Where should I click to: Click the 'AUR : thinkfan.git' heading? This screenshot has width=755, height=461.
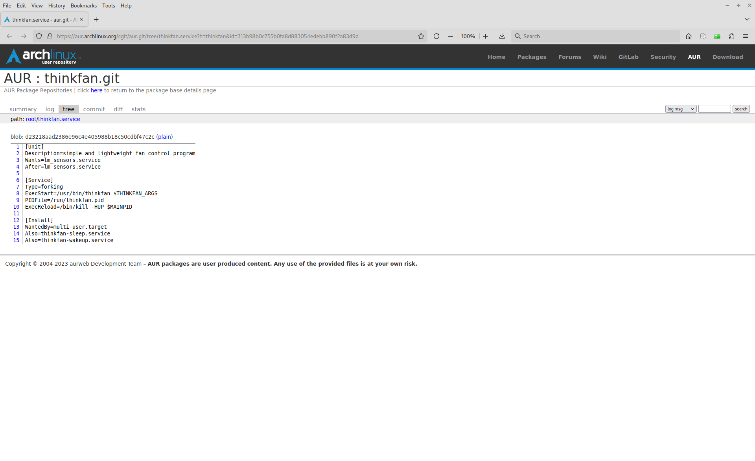(62, 78)
